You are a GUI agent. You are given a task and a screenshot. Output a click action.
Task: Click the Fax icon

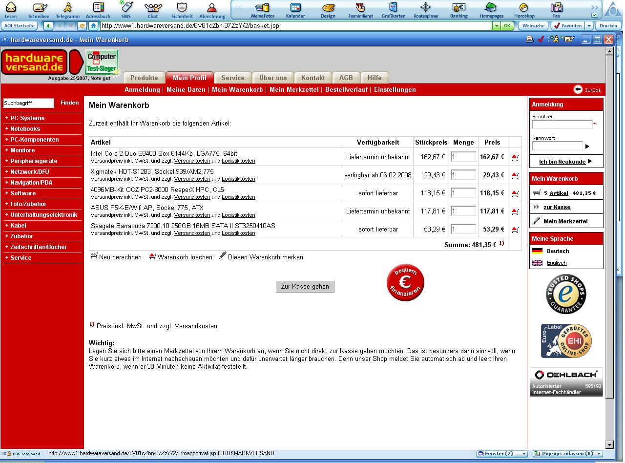(x=556, y=9)
